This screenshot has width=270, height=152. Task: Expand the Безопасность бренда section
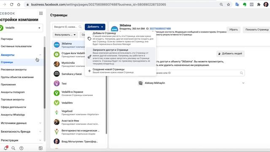[40, 131]
